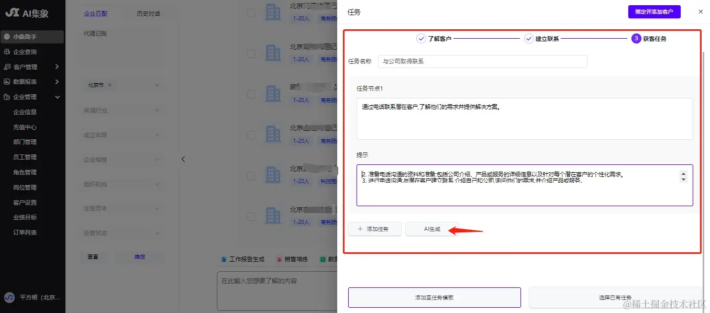The image size is (710, 313).
Task: Click the 确定 filter button
Action: coord(140,257)
